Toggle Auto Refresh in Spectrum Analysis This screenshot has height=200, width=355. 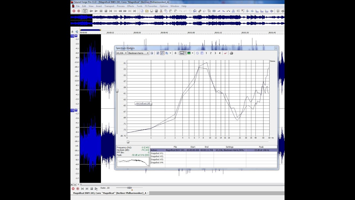click(162, 53)
